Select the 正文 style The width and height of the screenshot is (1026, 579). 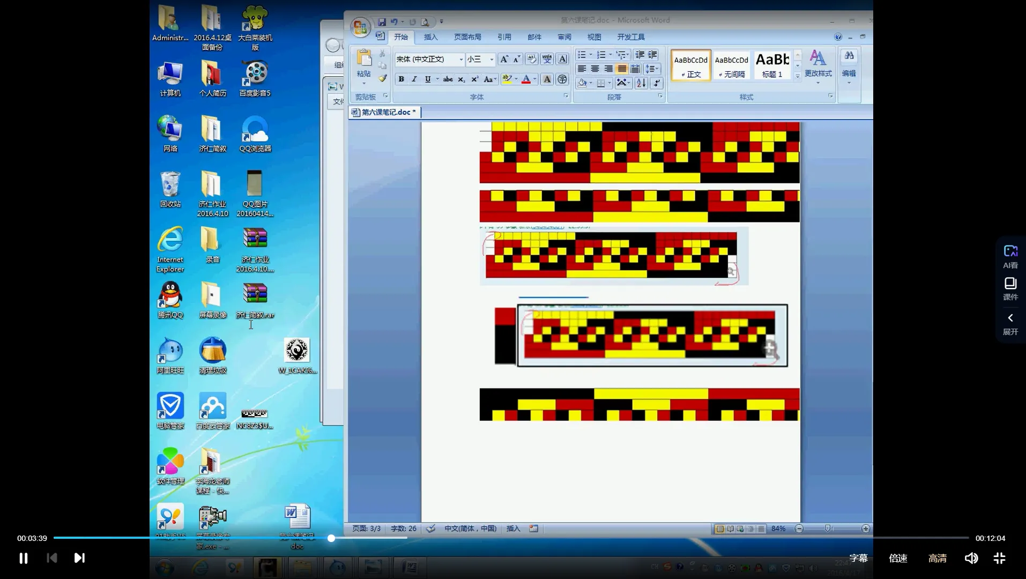click(x=691, y=65)
